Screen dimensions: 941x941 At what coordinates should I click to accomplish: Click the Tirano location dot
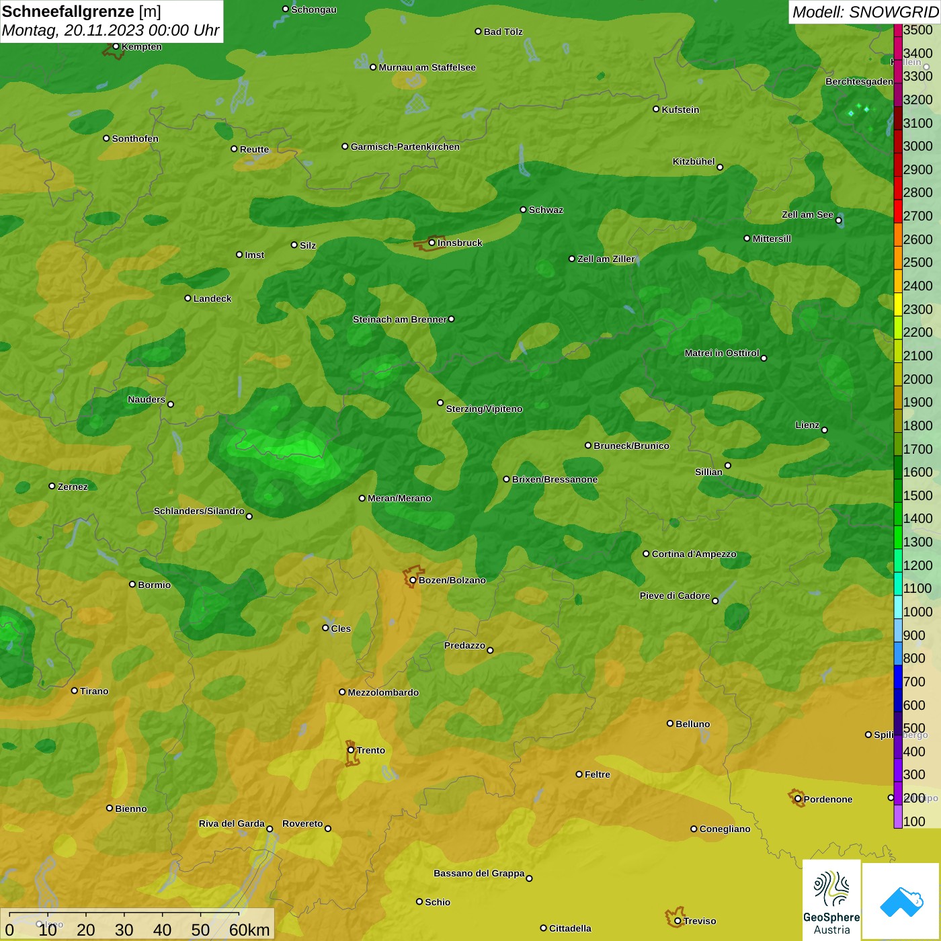pos(75,690)
